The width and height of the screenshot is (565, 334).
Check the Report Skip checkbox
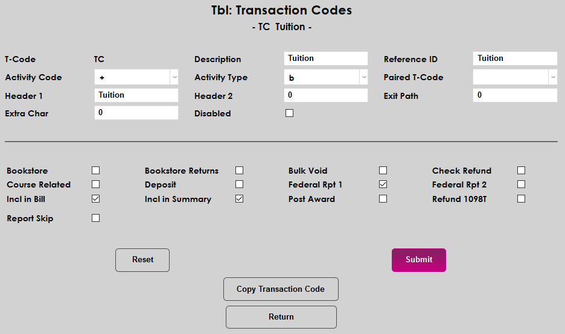pos(95,218)
